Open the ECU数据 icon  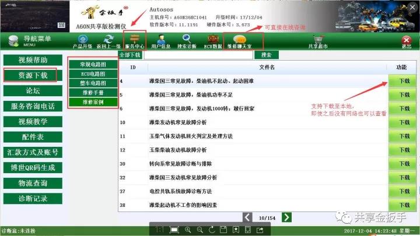[213, 41]
